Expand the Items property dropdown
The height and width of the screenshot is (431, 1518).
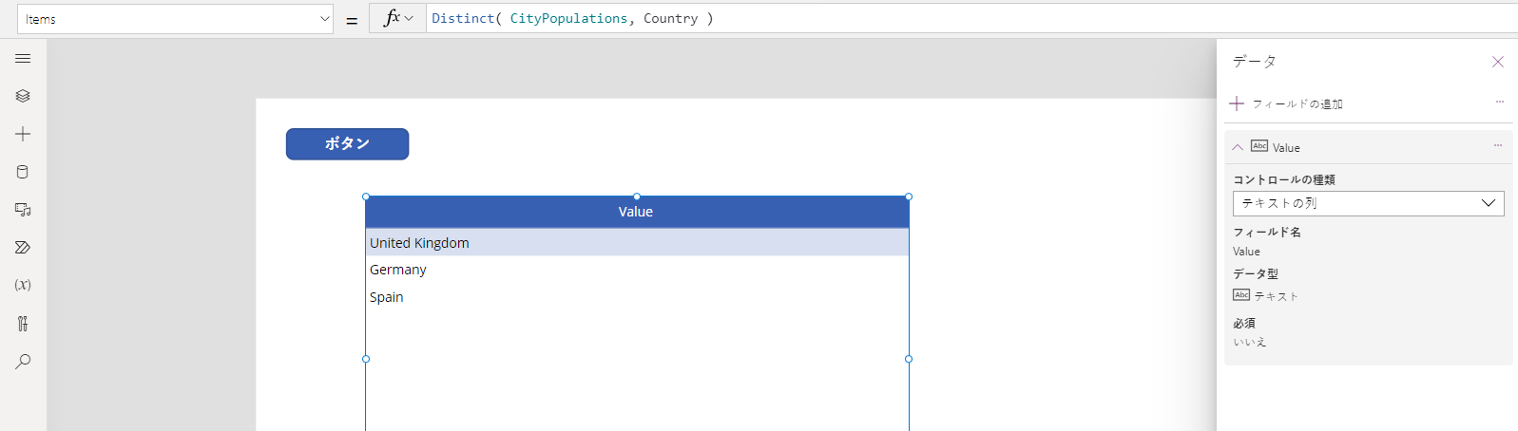pyautogui.click(x=175, y=19)
